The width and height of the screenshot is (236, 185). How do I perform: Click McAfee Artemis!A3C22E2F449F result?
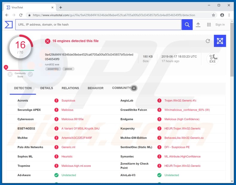click(77, 138)
